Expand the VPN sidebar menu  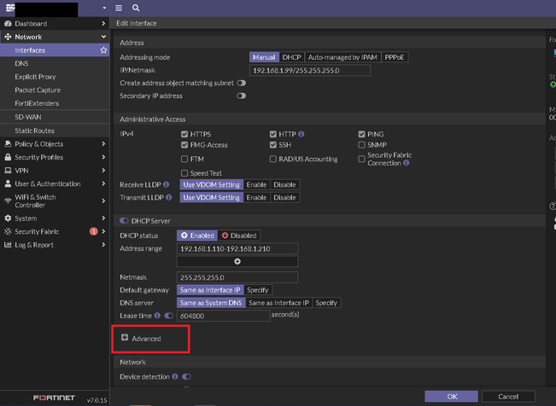pos(53,170)
